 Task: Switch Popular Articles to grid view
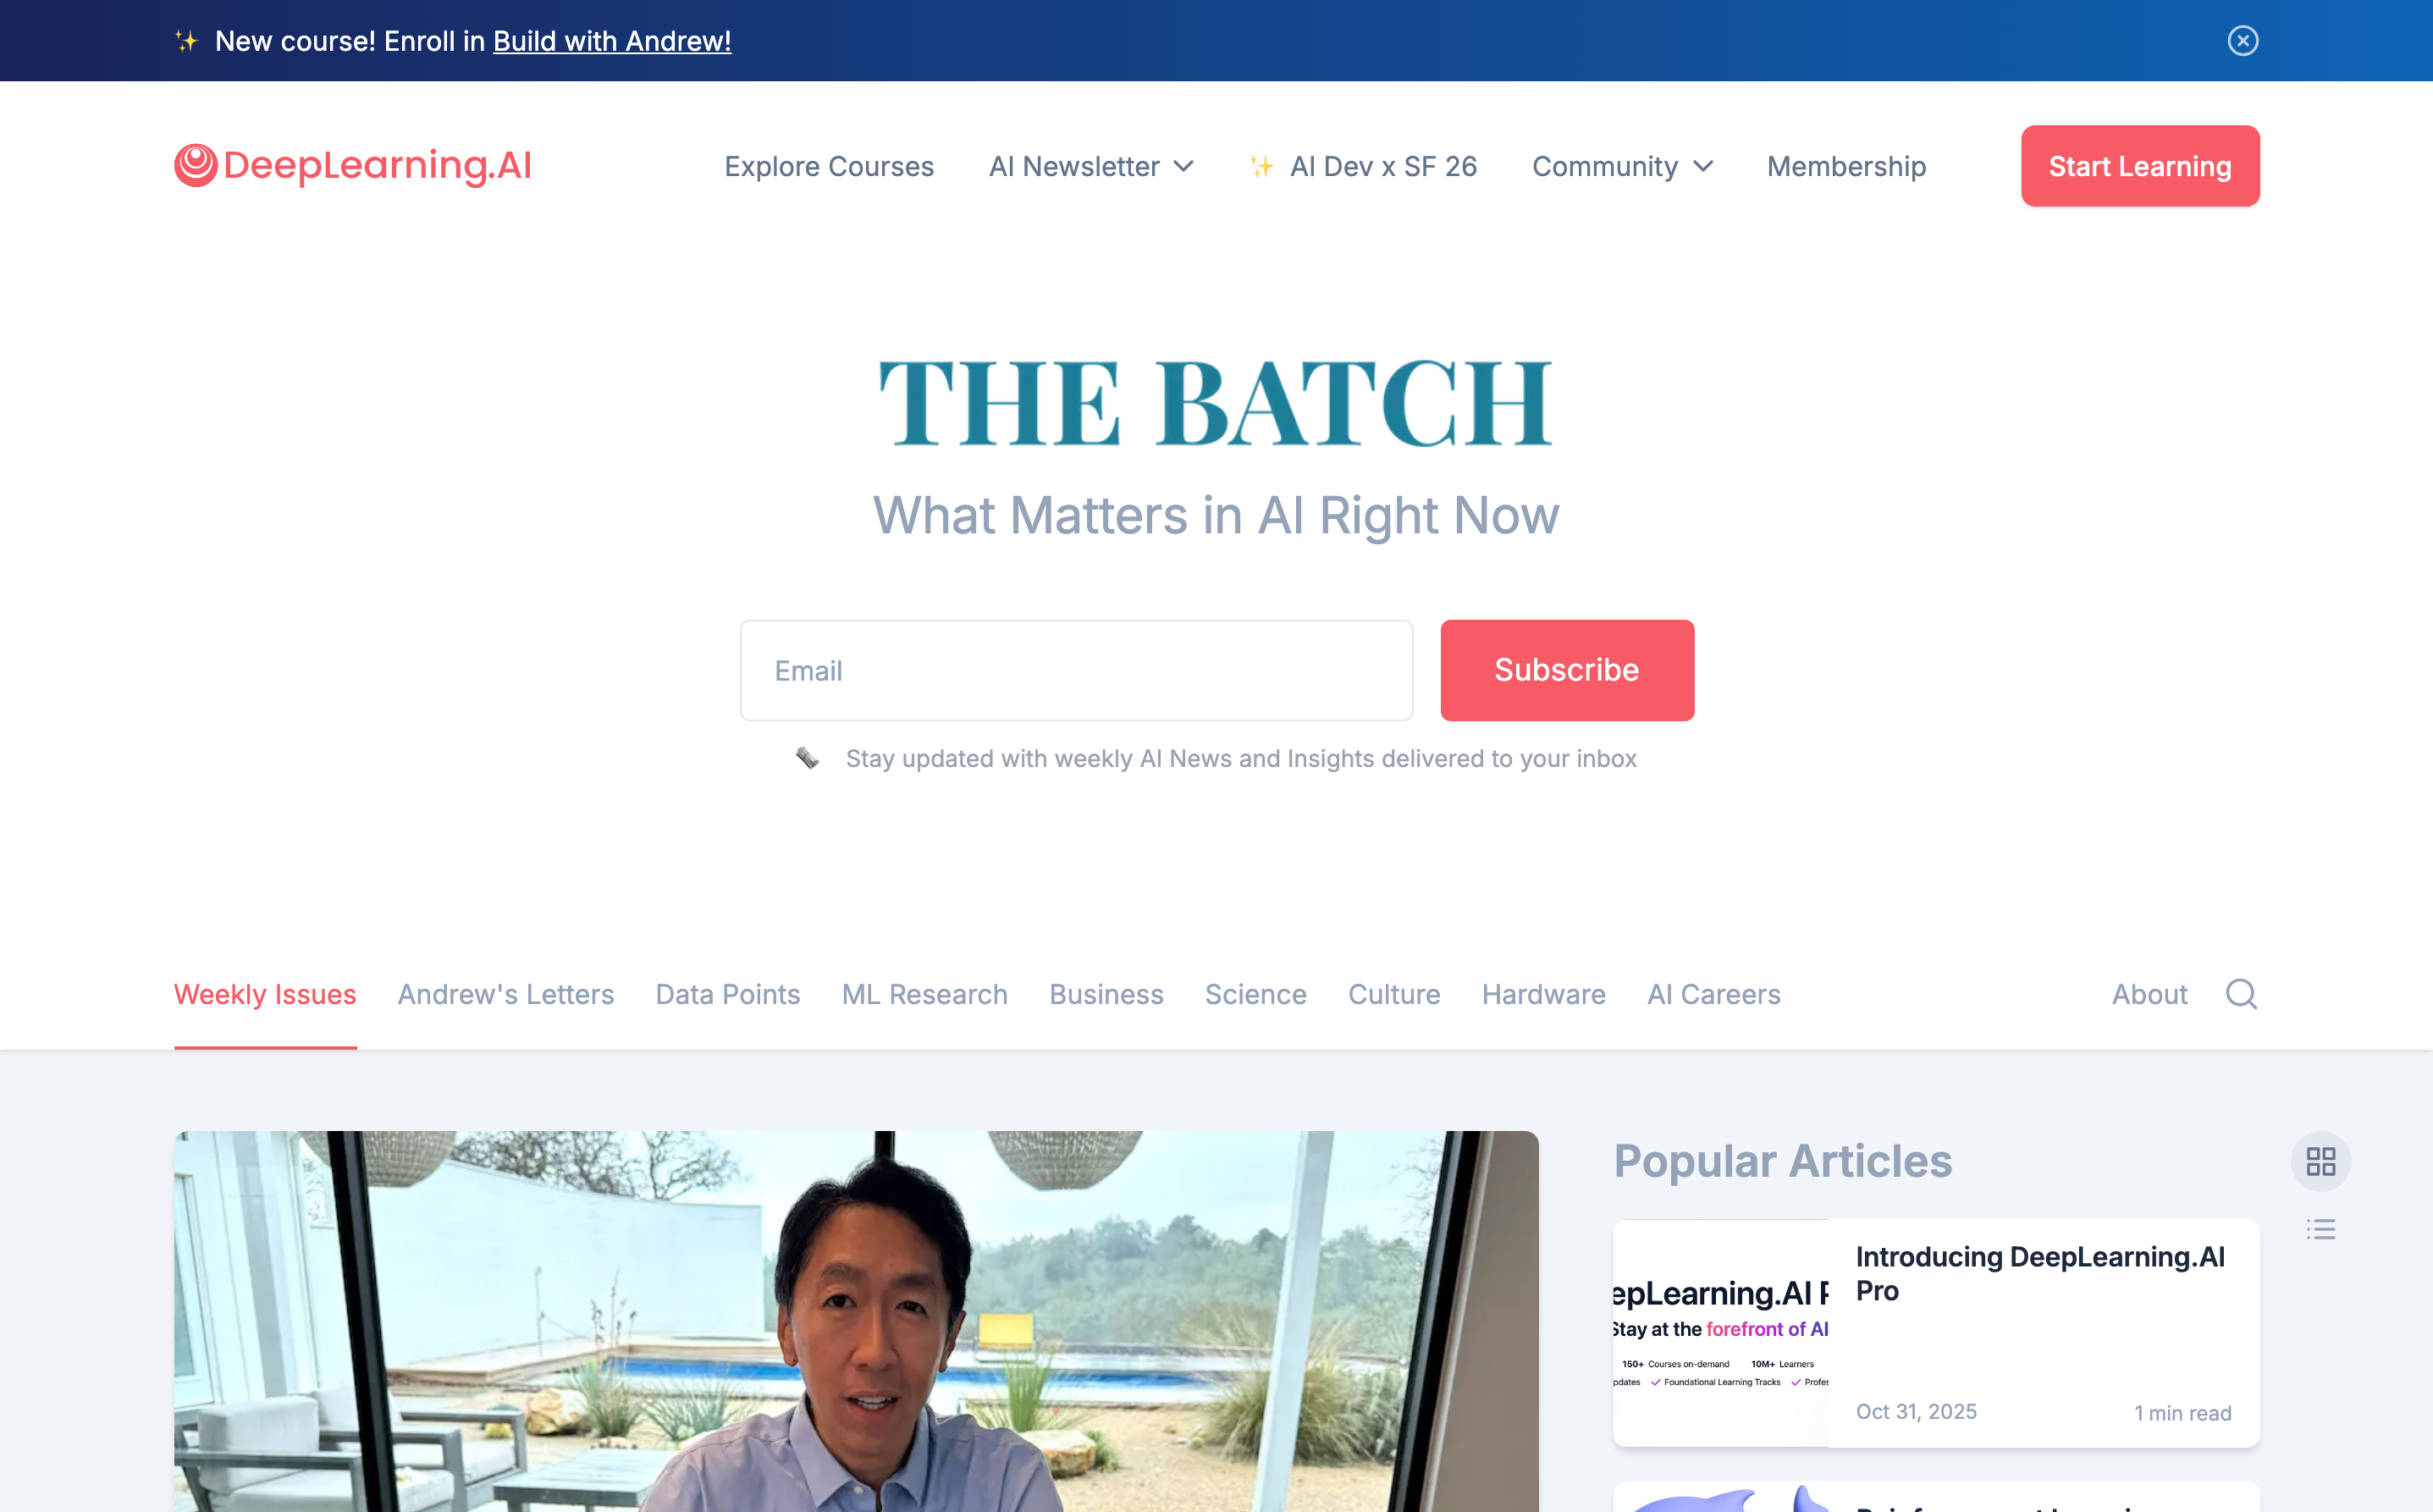[x=2321, y=1161]
